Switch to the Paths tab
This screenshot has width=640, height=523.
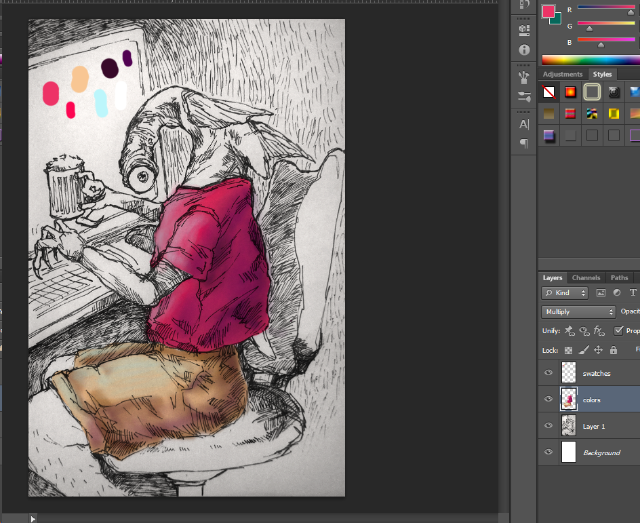click(619, 277)
